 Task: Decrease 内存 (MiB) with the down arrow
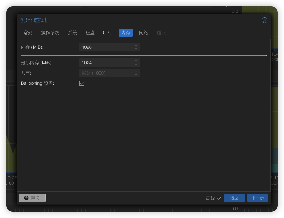pyautogui.click(x=136, y=49)
